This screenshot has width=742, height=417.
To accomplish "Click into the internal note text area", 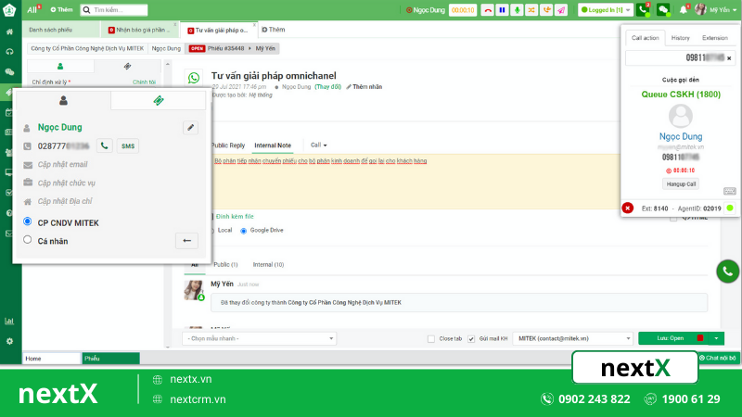I will (x=415, y=182).
